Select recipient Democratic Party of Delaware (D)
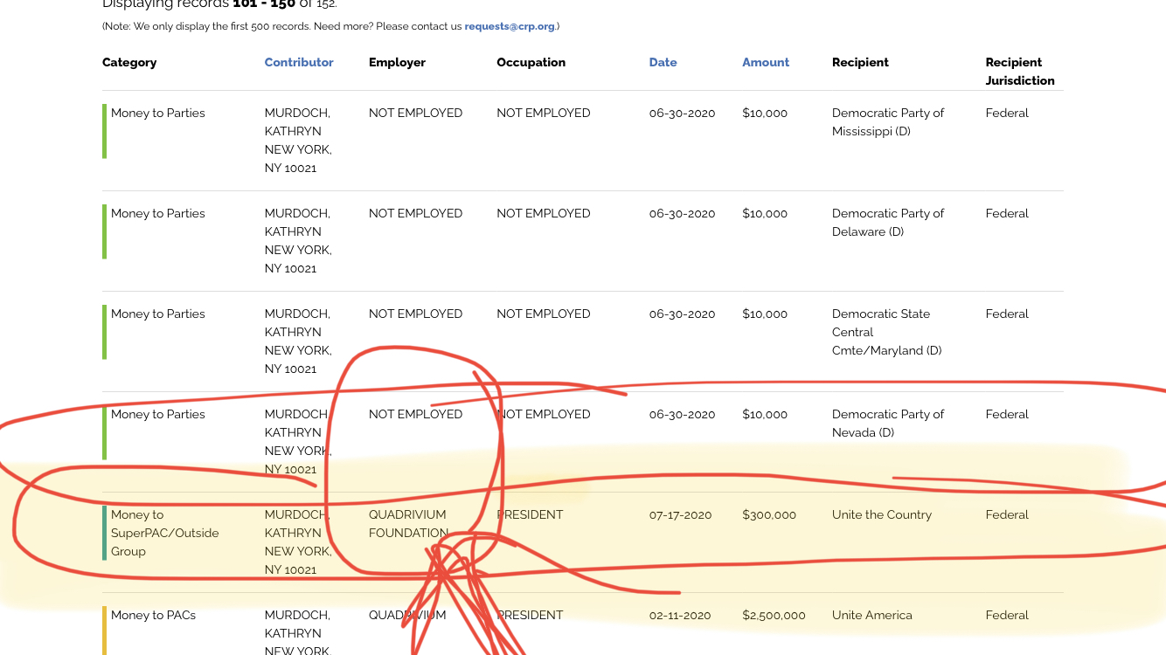 888,223
